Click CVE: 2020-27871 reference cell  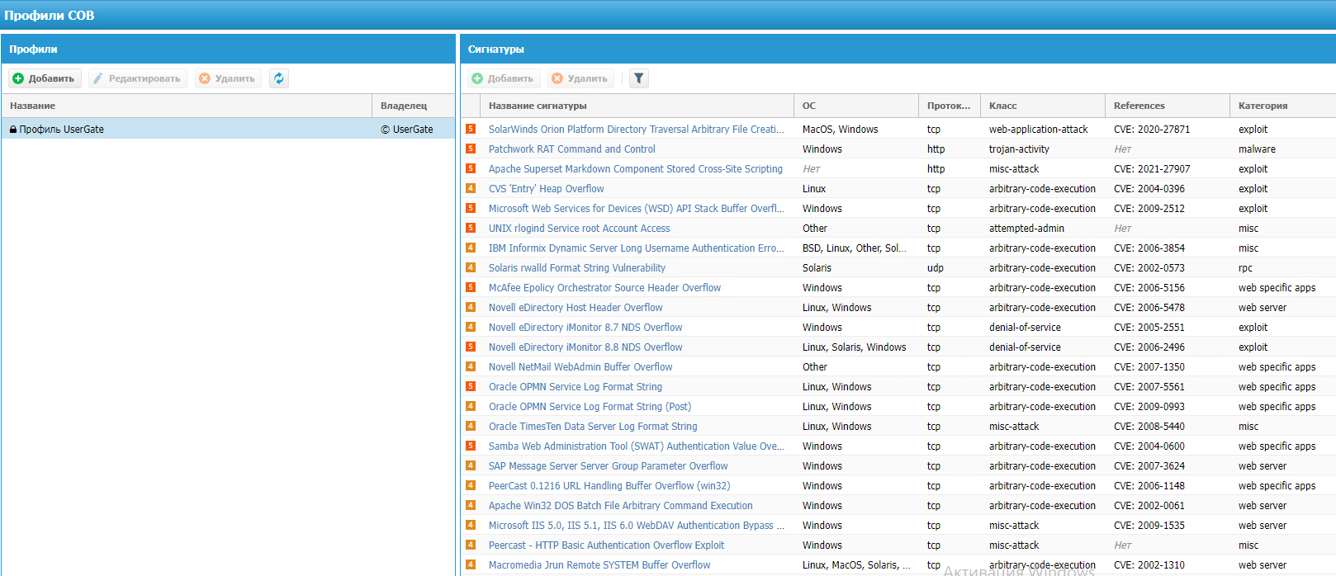1152,129
